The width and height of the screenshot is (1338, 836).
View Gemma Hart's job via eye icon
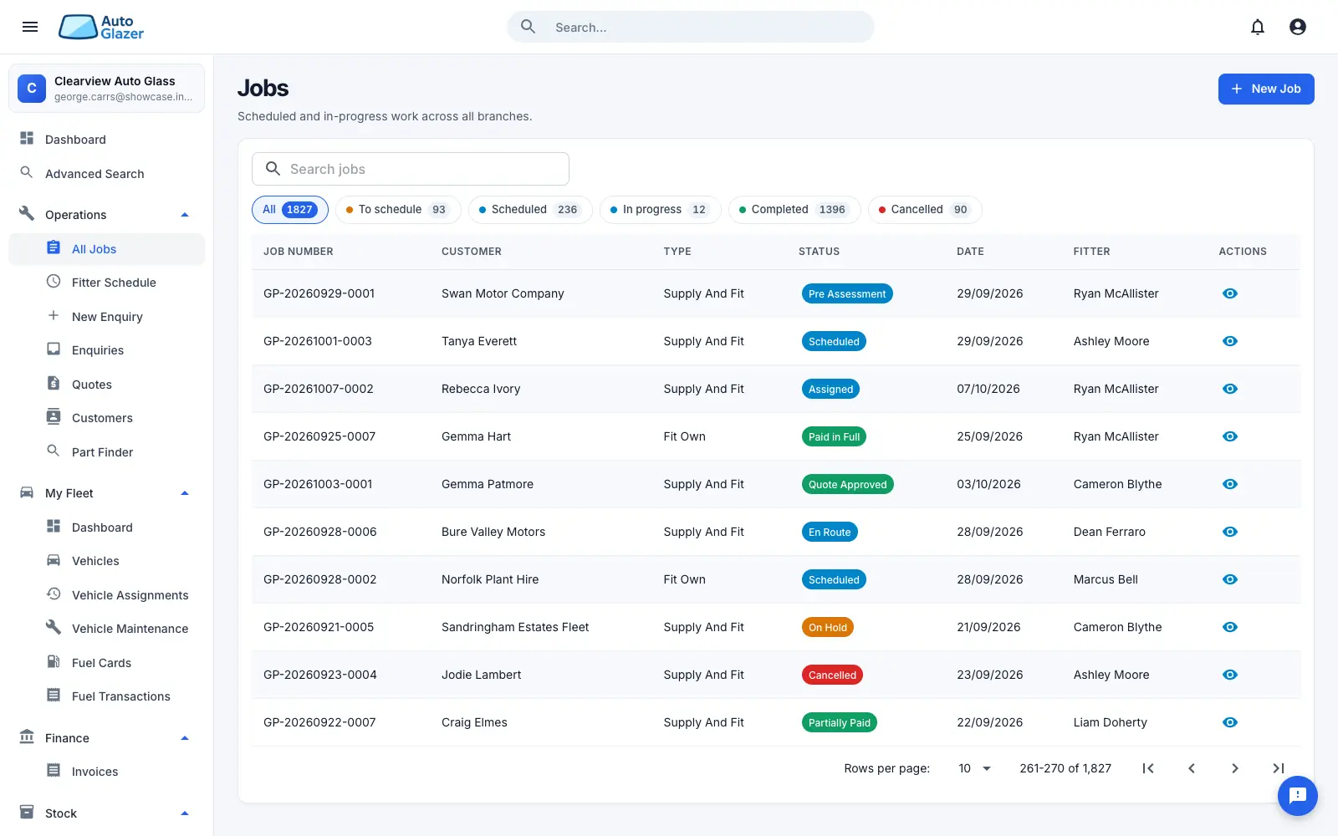point(1229,436)
